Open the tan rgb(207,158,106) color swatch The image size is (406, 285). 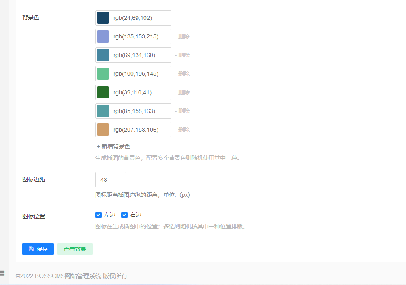(x=103, y=130)
